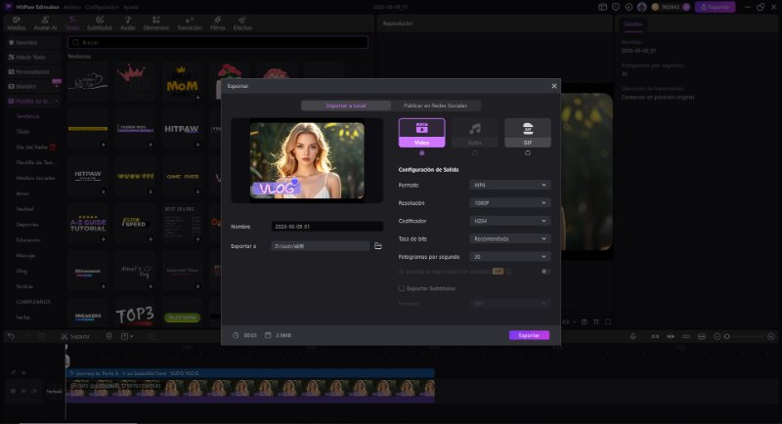Screen dimensions: 782x424
Task: Check the Exportar Subtítulos checkbox
Action: (401, 288)
